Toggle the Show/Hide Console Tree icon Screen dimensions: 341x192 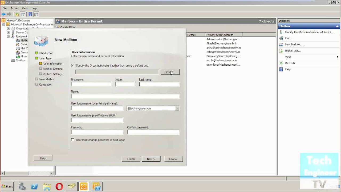[23, 14]
